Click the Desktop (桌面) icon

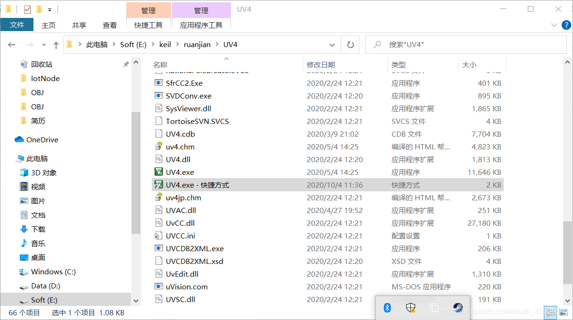[x=24, y=257]
